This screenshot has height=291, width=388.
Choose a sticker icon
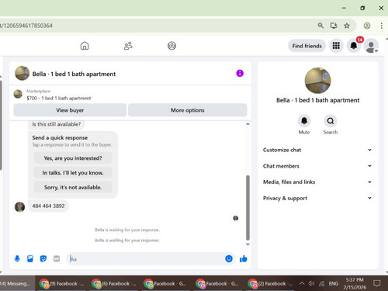pos(43,258)
